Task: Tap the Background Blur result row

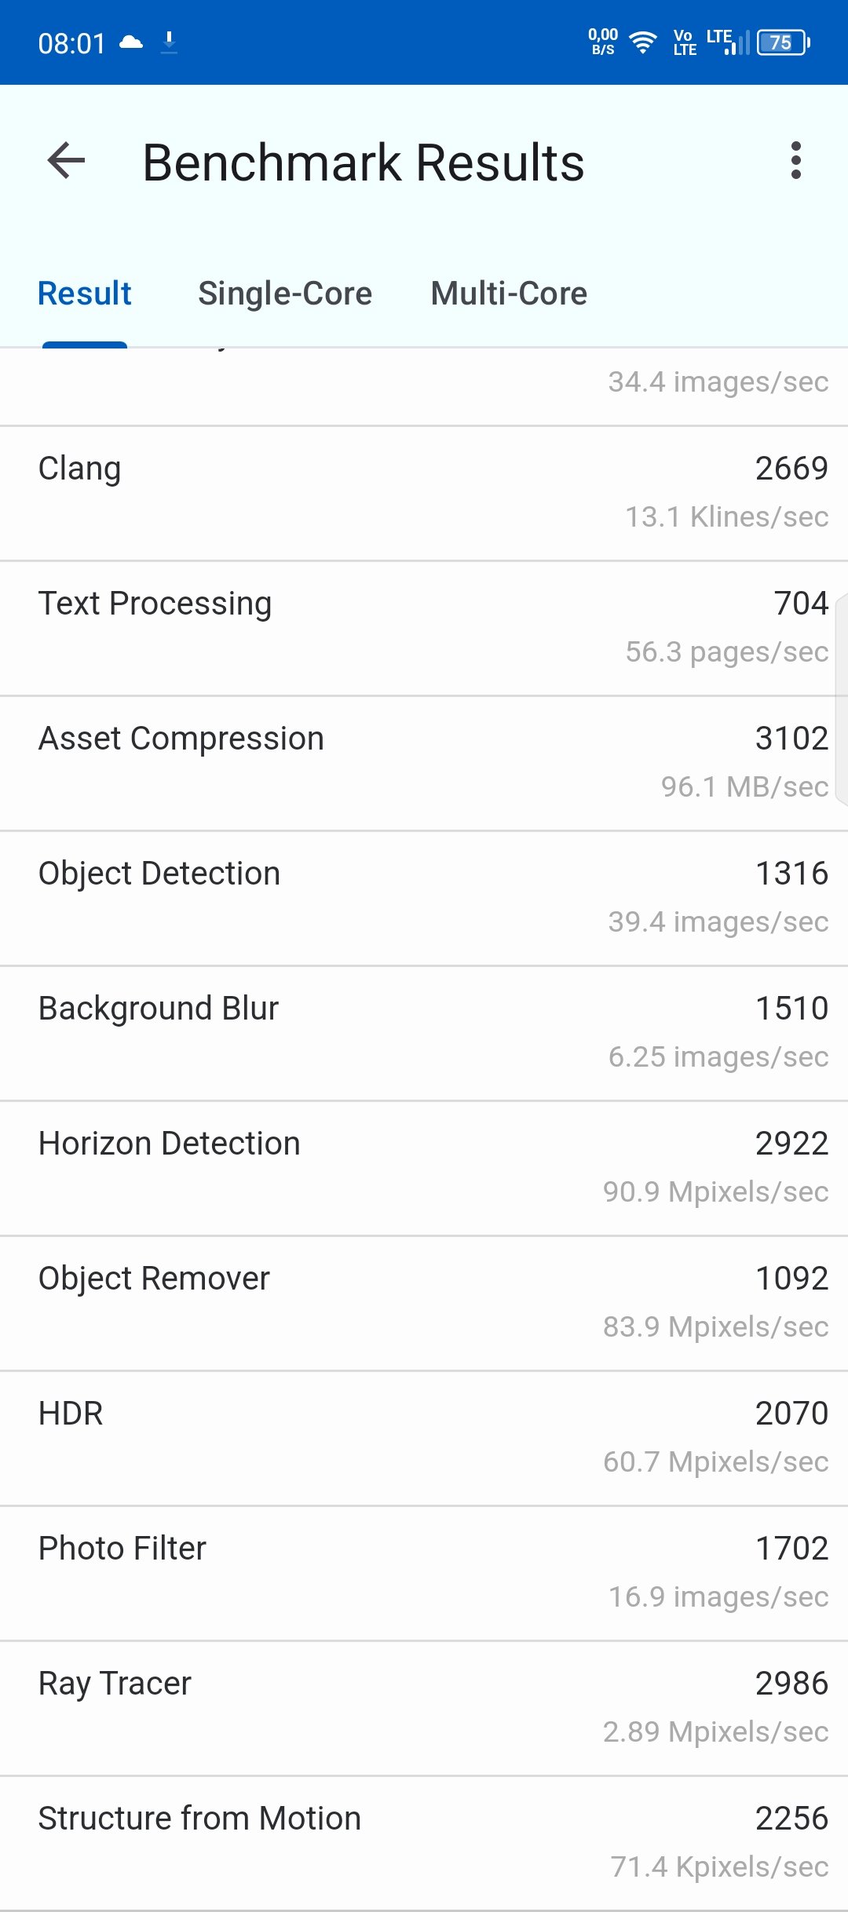Action: click(424, 1034)
